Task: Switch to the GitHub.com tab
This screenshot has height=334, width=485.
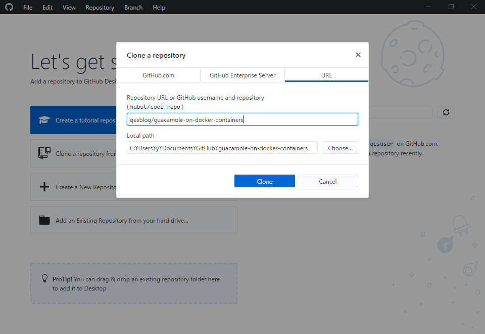Action: (158, 75)
